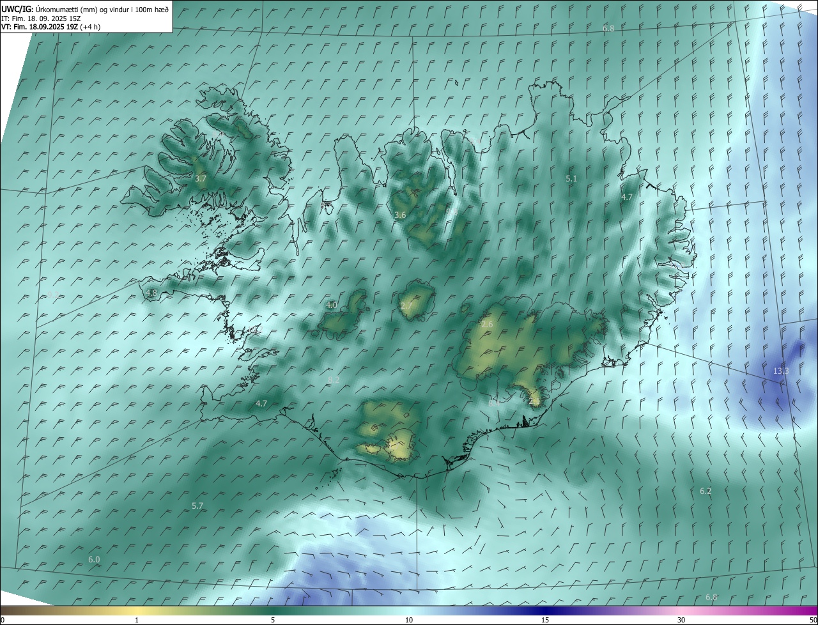Screen dimensions: 818x625
Task: Click the 15 tick label on color scale
Action: [545, 620]
